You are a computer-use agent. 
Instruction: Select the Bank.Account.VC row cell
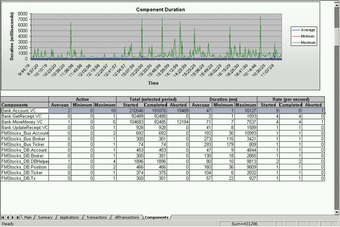24,111
